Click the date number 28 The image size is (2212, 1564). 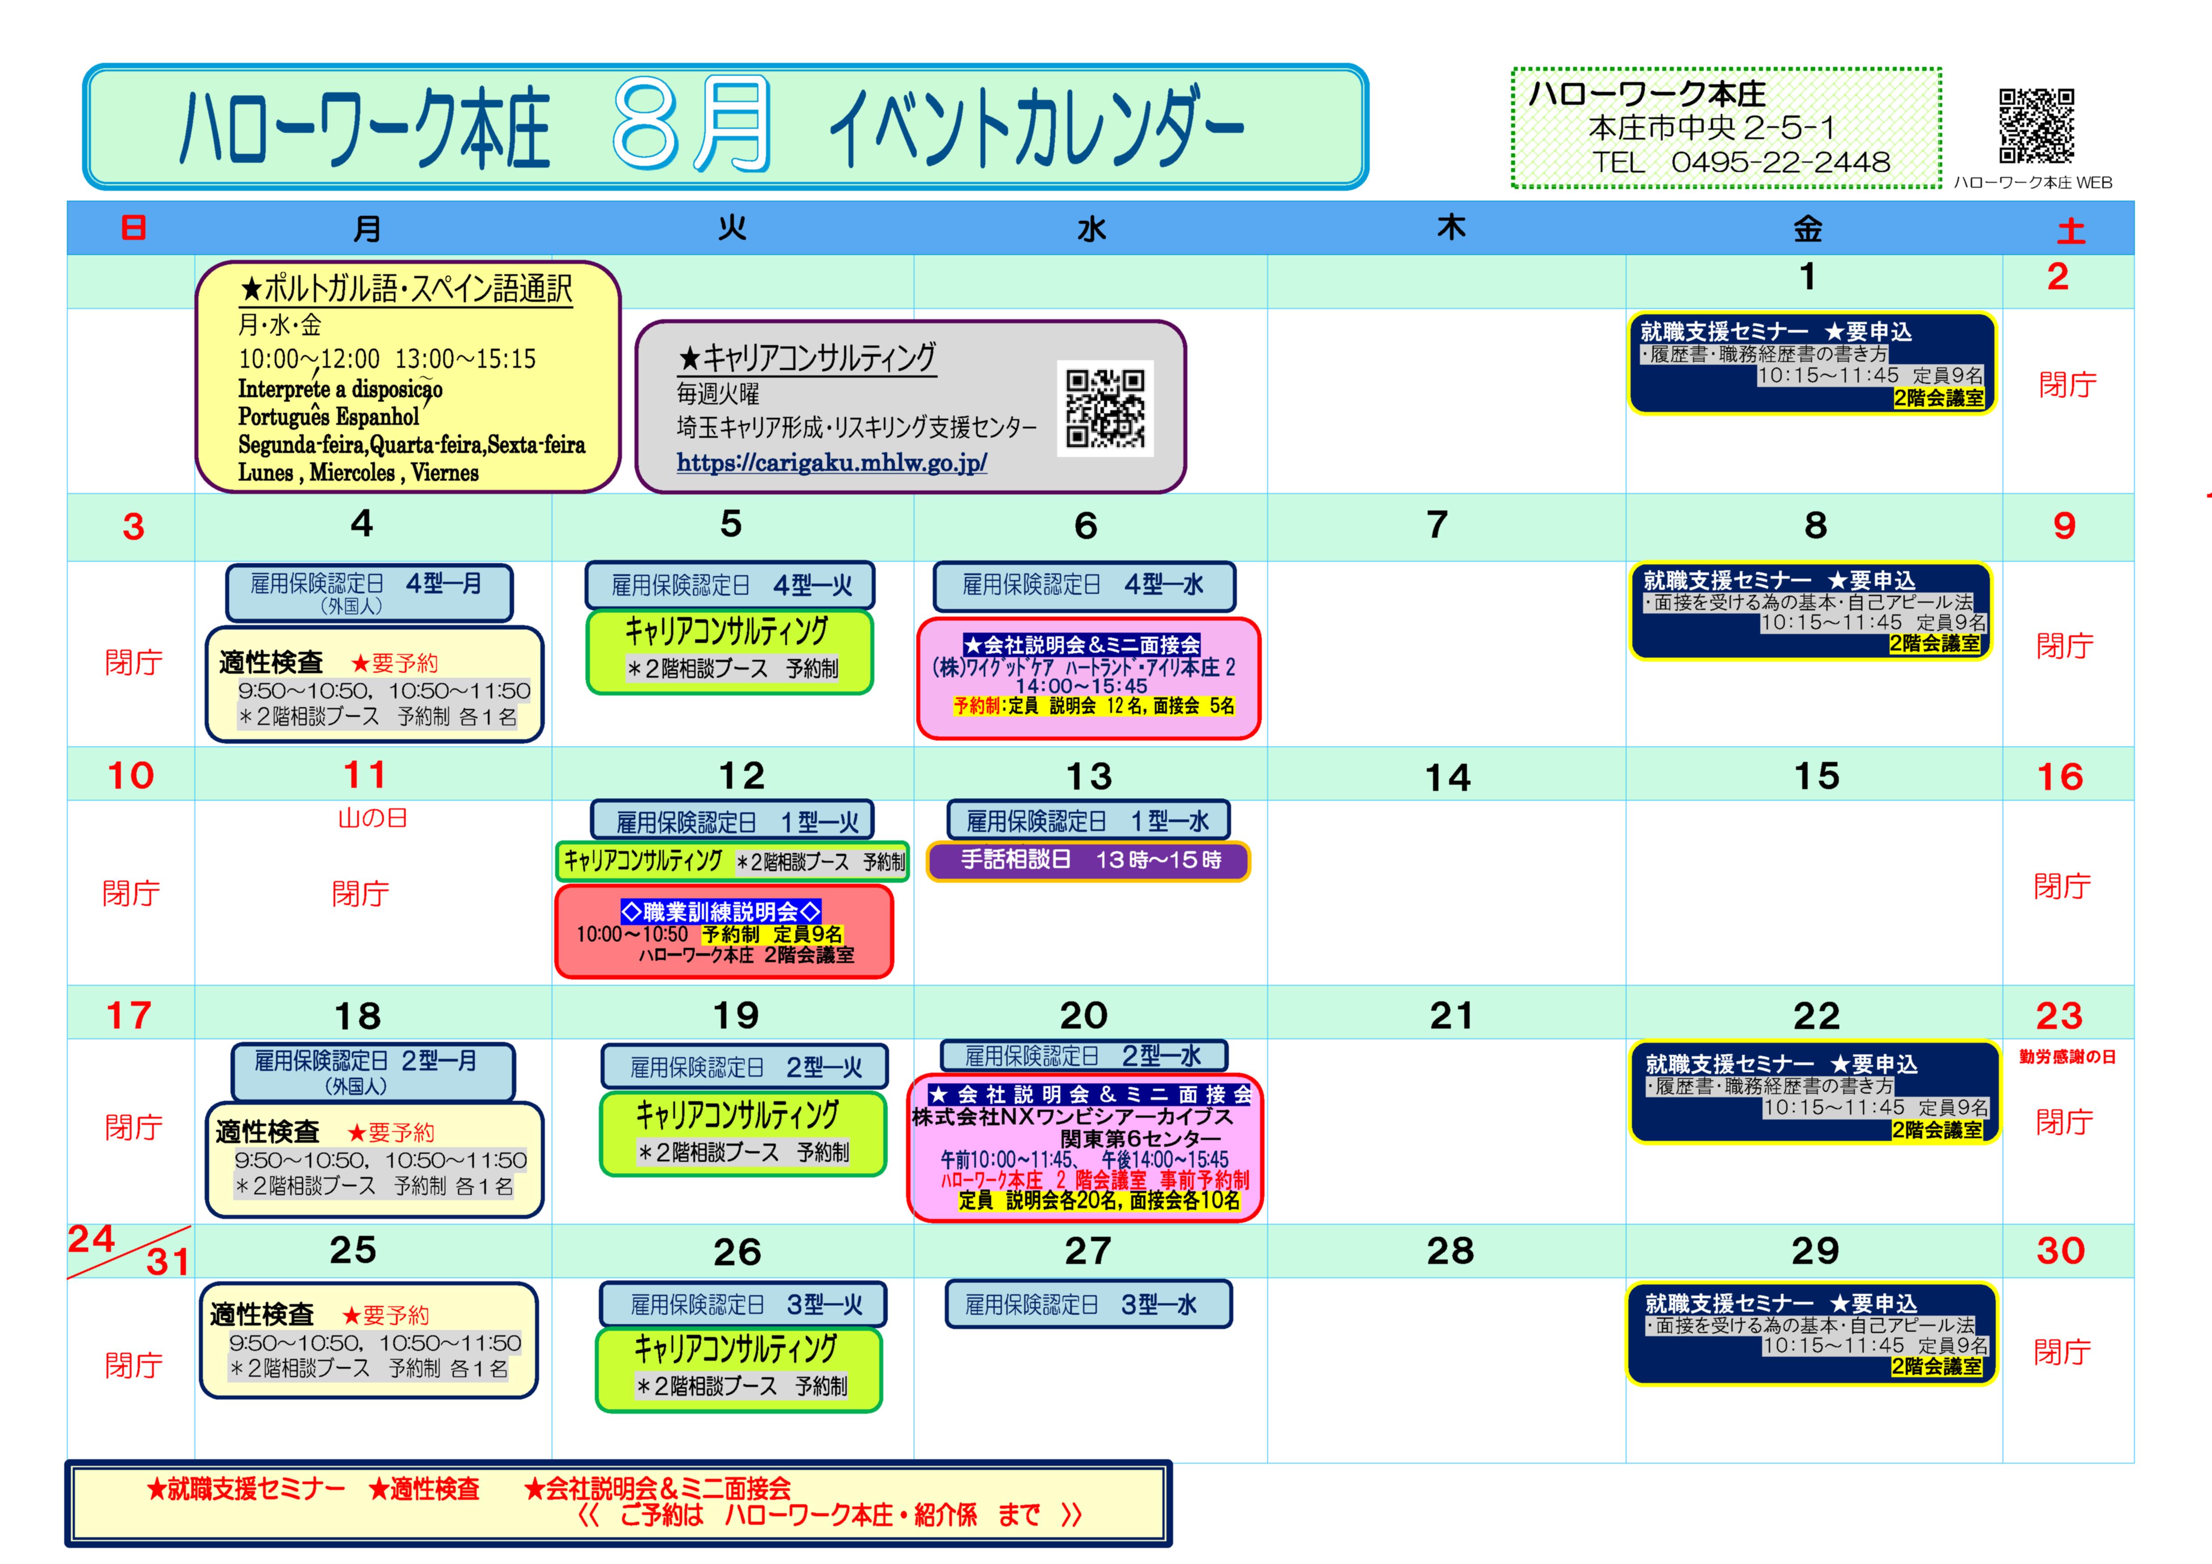[x=1450, y=1251]
